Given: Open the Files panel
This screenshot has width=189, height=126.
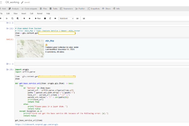Looking at the screenshot, I should click(x=43, y=8).
